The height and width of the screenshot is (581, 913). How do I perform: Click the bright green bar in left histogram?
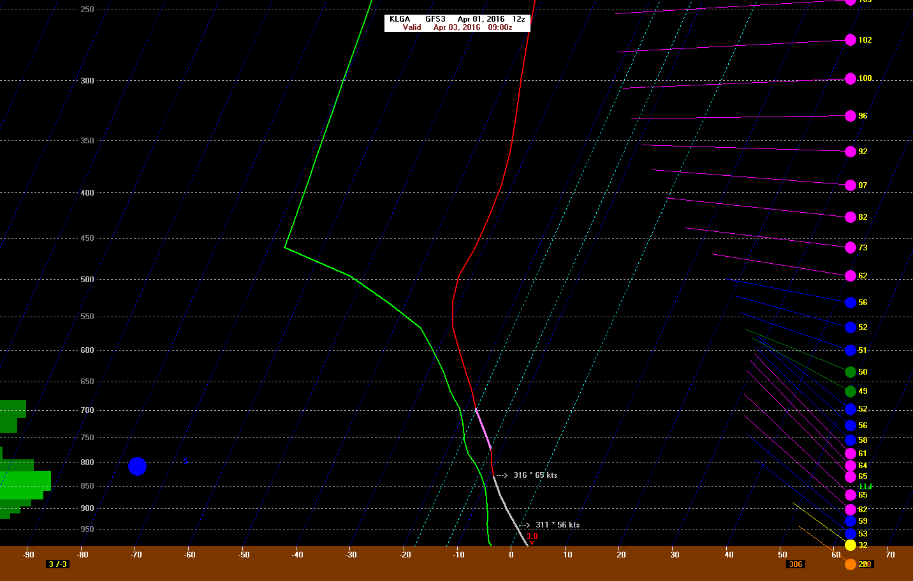pyautogui.click(x=26, y=481)
